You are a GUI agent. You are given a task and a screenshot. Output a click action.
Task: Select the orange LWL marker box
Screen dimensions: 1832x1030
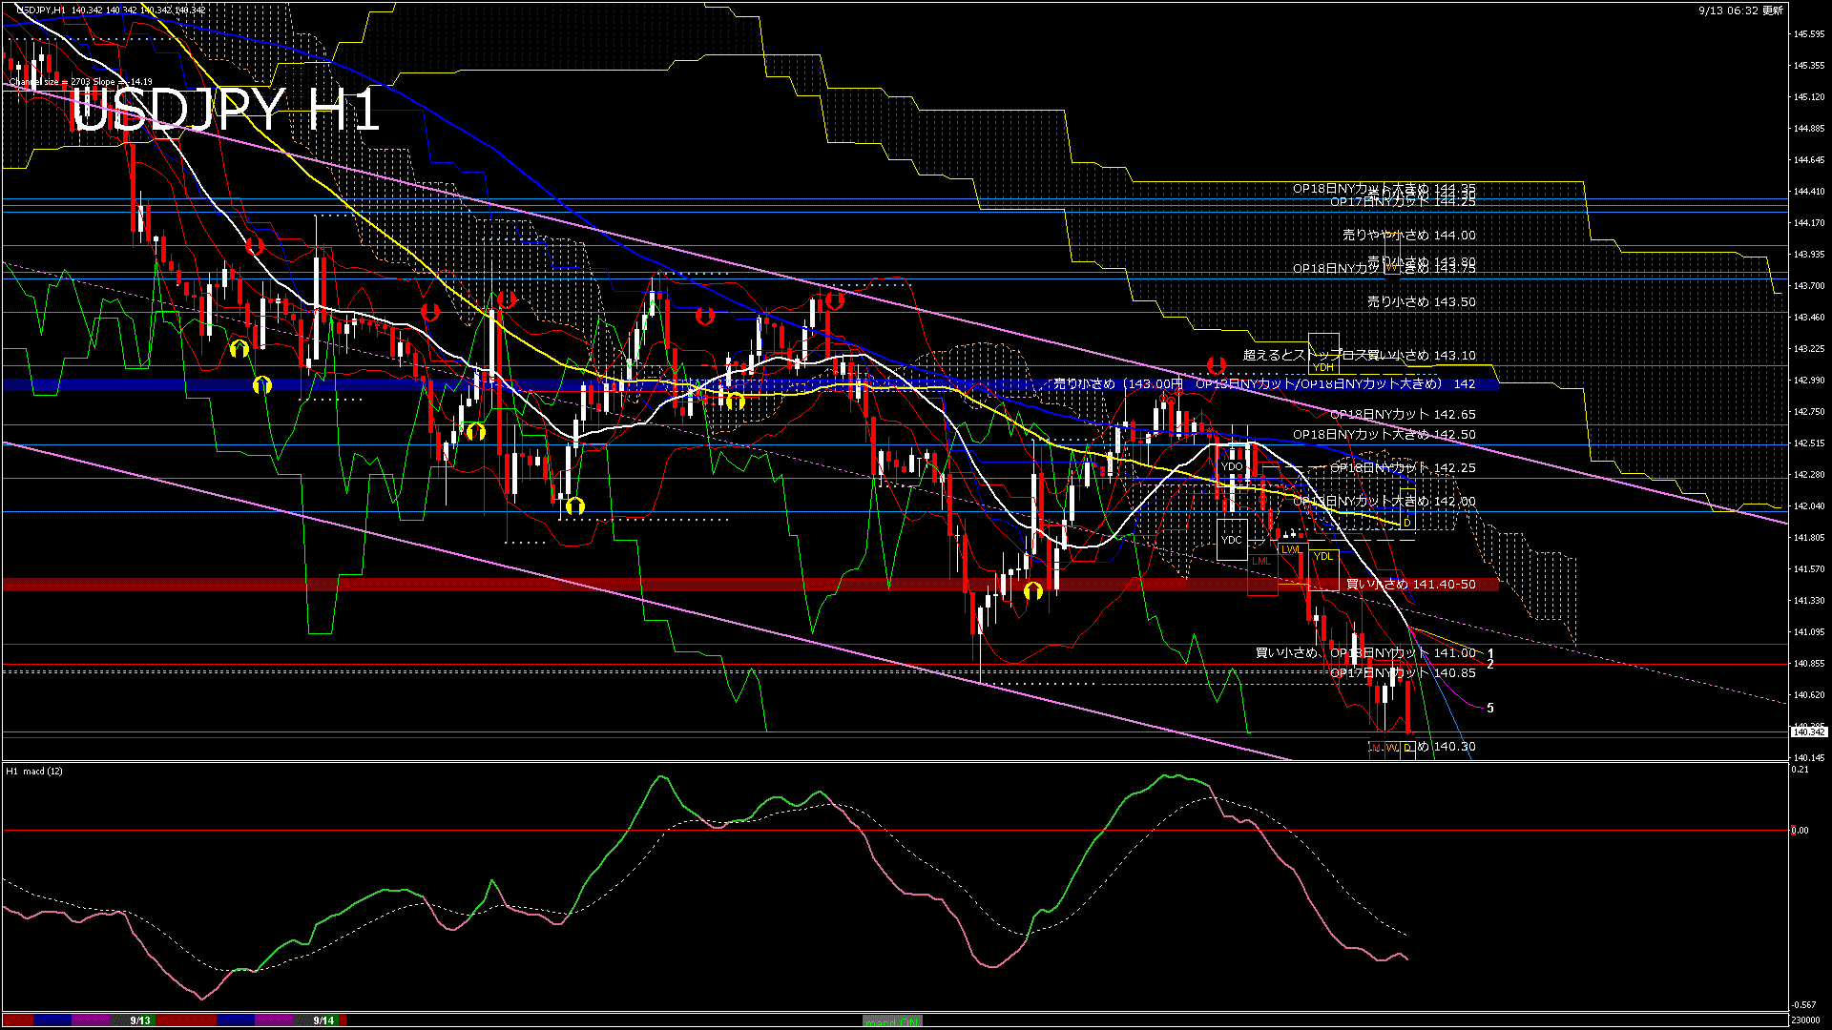(x=1291, y=549)
